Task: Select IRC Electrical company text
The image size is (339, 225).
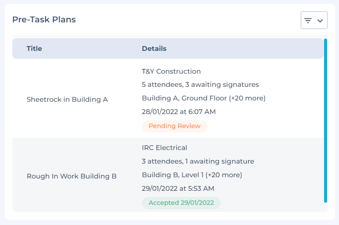Action: [x=164, y=148]
